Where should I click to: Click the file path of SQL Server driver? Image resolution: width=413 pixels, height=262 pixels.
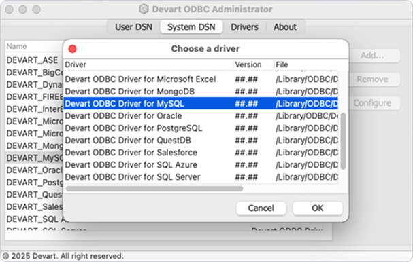tap(307, 177)
